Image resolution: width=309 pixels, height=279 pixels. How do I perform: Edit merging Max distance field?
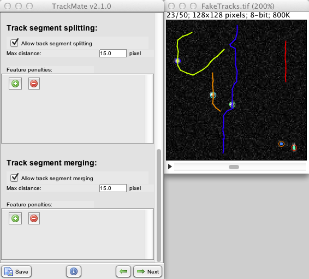pos(112,188)
